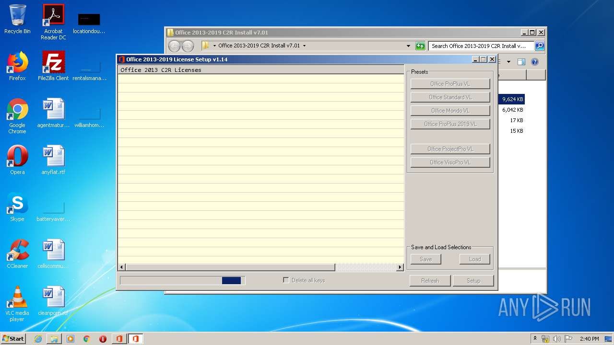This screenshot has width=614, height=345.
Task: Click the horizontal scrollbar in license list
Action: tap(230, 267)
